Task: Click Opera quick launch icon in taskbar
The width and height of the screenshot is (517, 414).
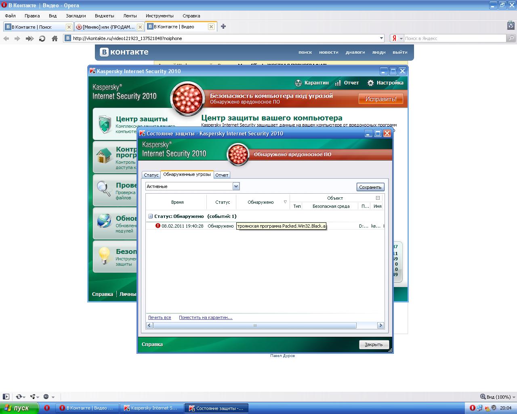Action: (47, 408)
